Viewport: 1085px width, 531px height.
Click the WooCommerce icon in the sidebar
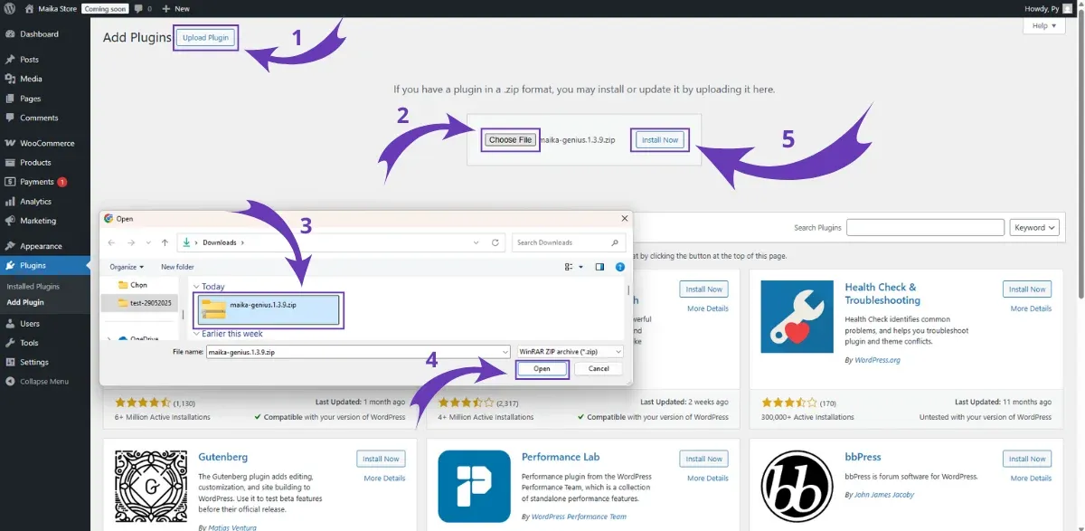(x=10, y=143)
